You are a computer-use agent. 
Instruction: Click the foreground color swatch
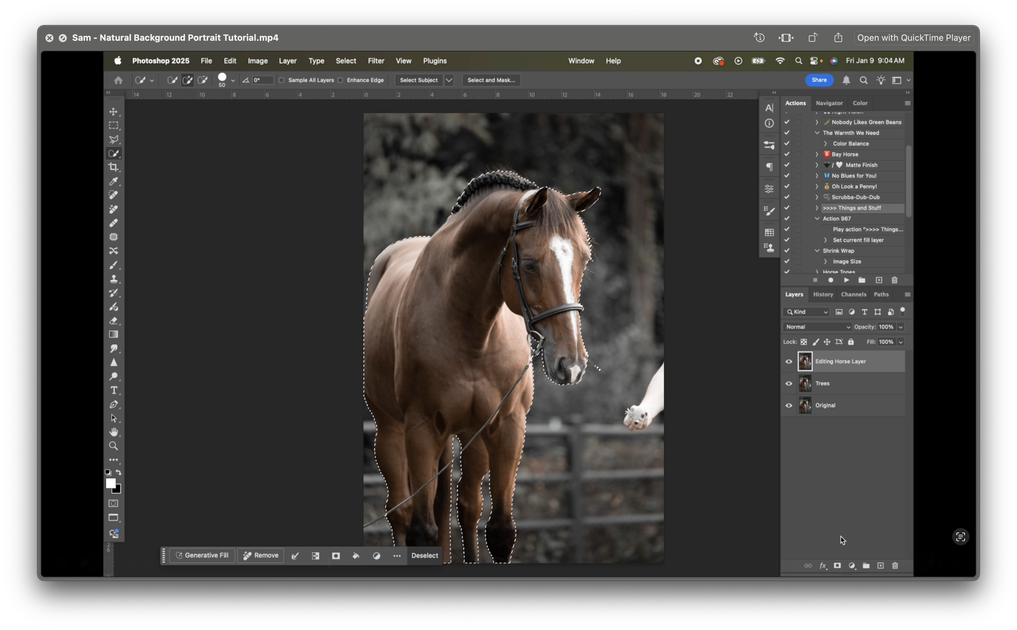(x=111, y=484)
